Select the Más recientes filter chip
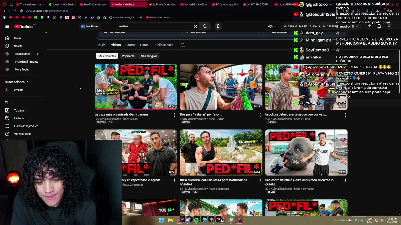This screenshot has width=401, height=225. click(x=107, y=56)
